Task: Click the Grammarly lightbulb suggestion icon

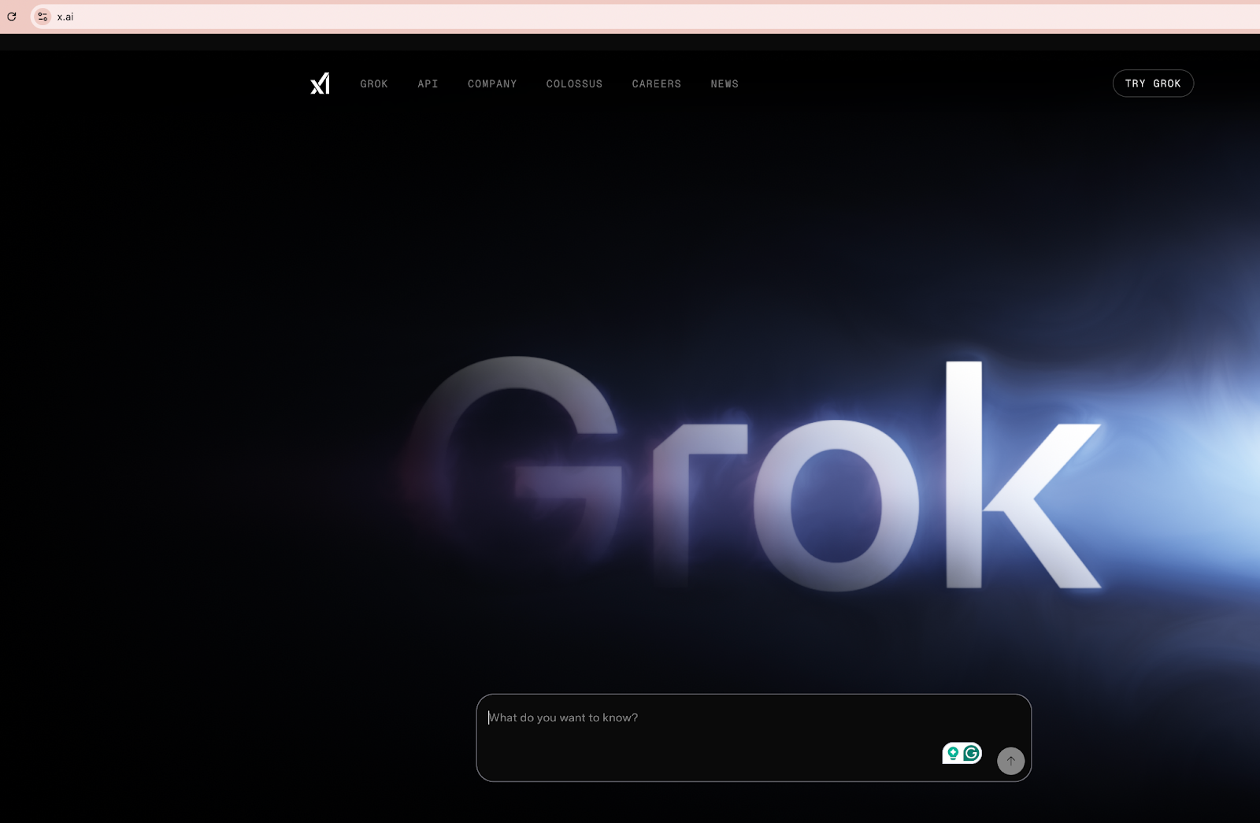Action: [x=953, y=754]
